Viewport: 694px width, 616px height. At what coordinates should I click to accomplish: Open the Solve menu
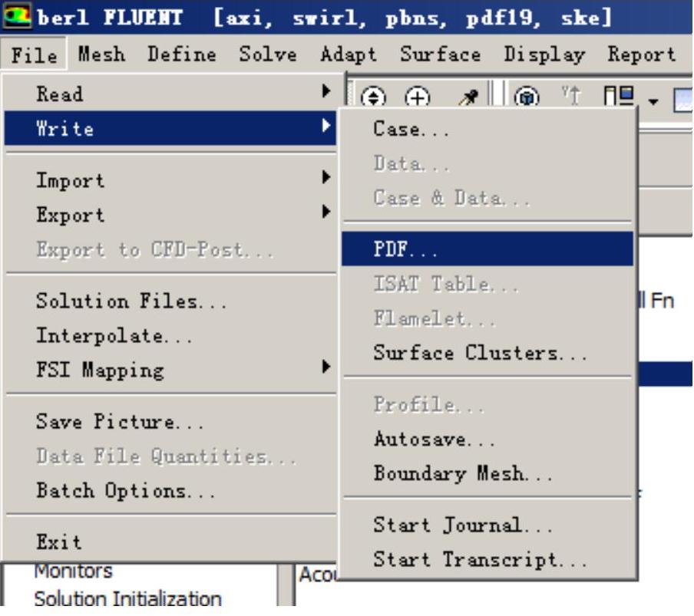[268, 54]
